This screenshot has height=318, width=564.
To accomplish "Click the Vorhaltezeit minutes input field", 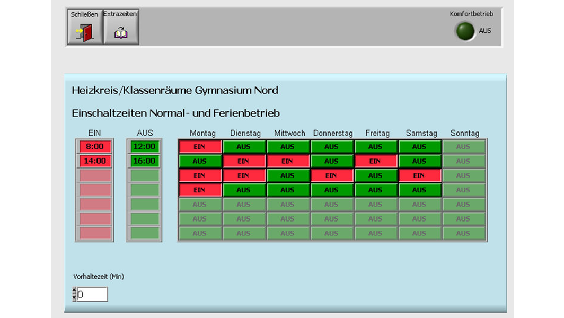I will pyautogui.click(x=92, y=295).
